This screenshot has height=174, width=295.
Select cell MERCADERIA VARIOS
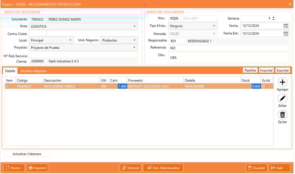[71, 87]
